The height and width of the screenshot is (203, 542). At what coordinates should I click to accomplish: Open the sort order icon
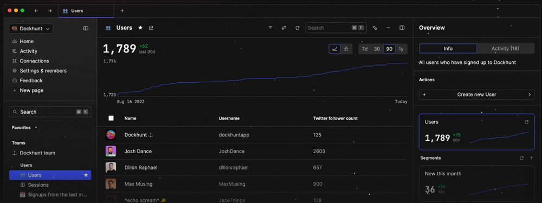[x=284, y=28]
